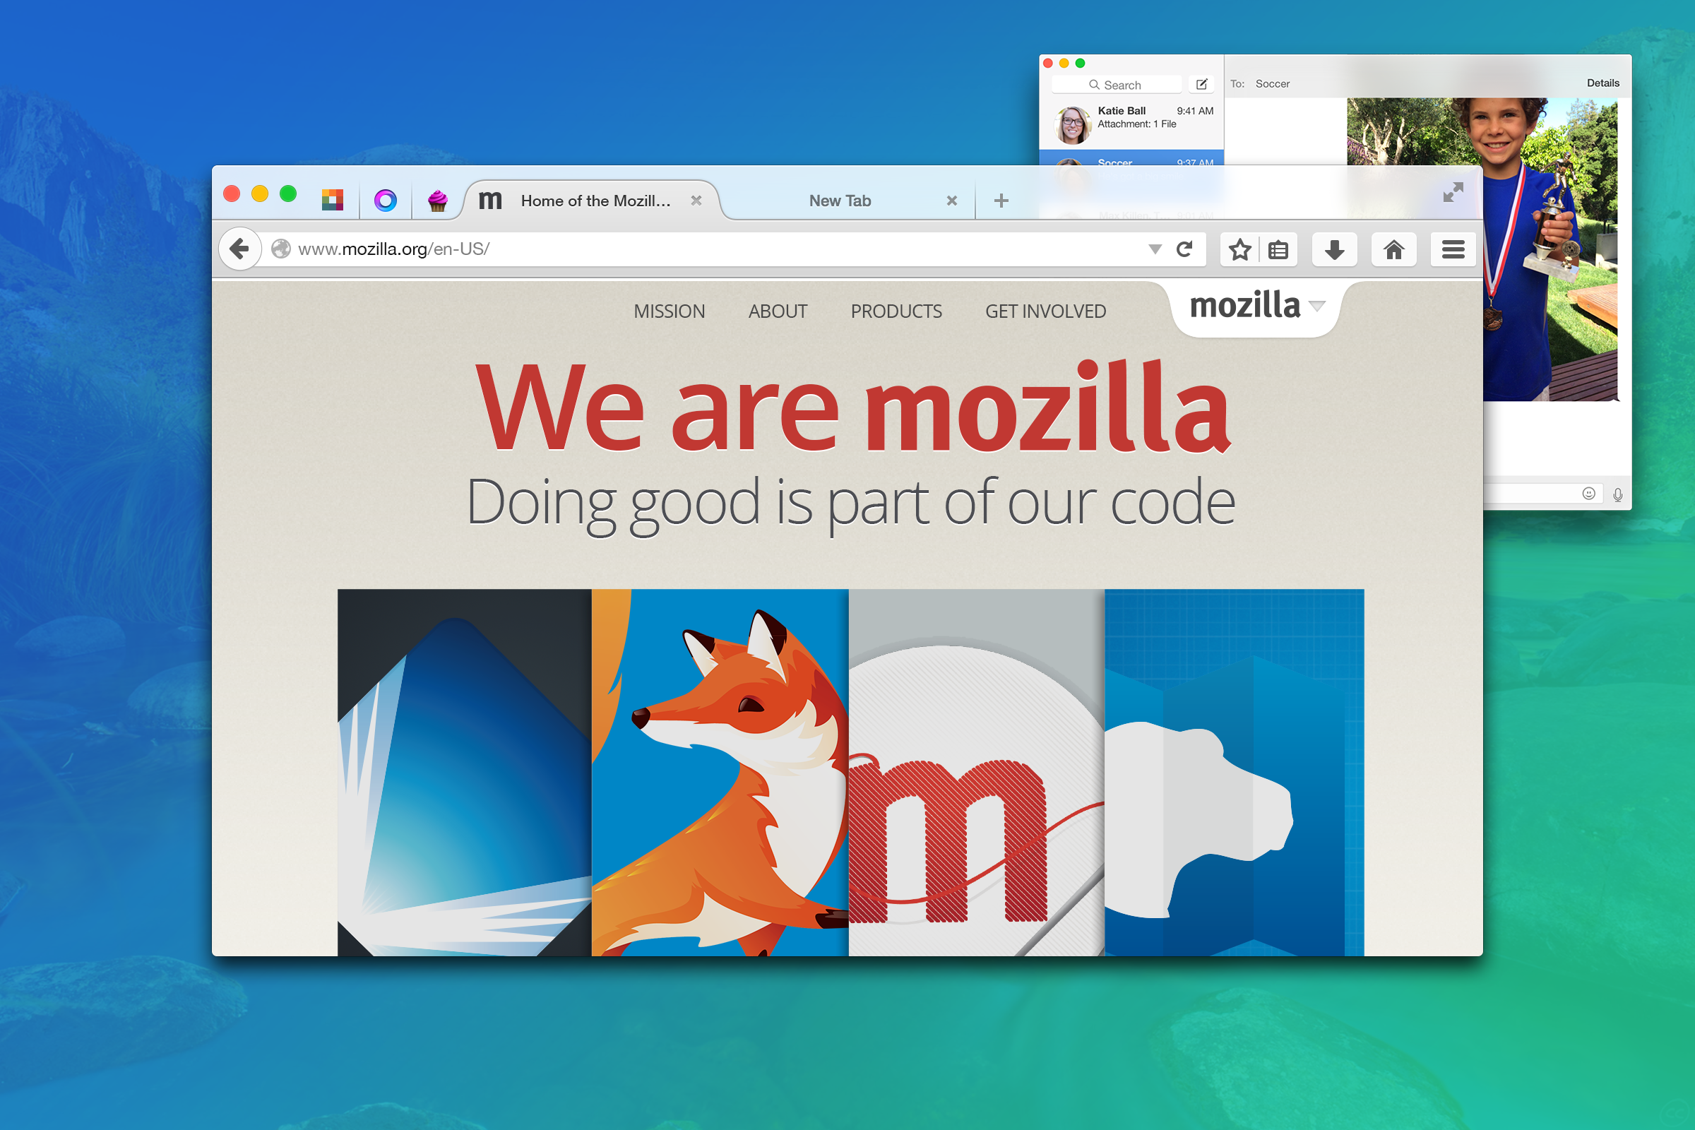Open the downloads arrow button
The width and height of the screenshot is (1695, 1130).
click(1334, 250)
